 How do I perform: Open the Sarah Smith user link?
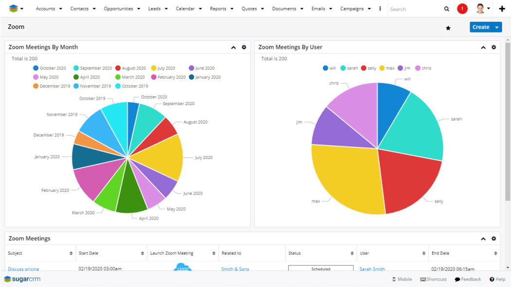(372, 269)
